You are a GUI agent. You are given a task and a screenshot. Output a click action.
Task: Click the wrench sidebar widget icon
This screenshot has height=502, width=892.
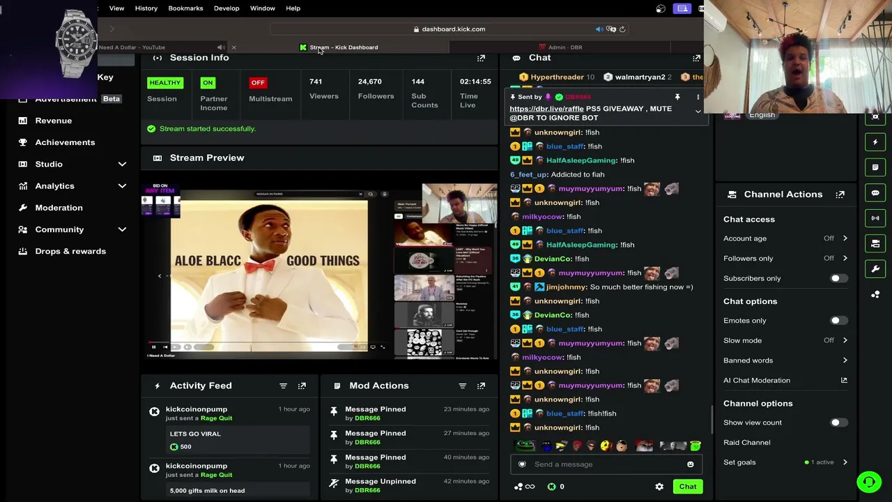pos(875,269)
